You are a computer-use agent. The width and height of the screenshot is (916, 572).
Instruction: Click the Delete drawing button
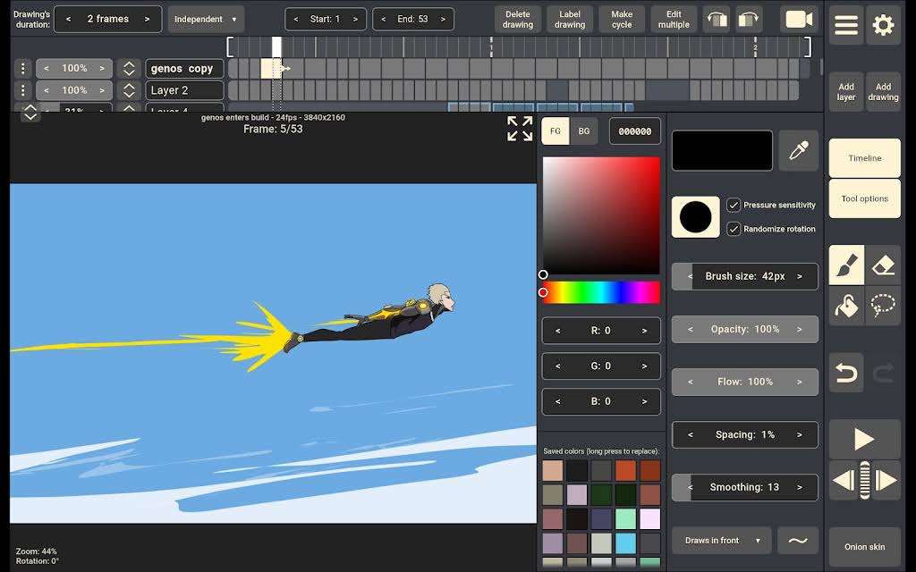(x=518, y=20)
